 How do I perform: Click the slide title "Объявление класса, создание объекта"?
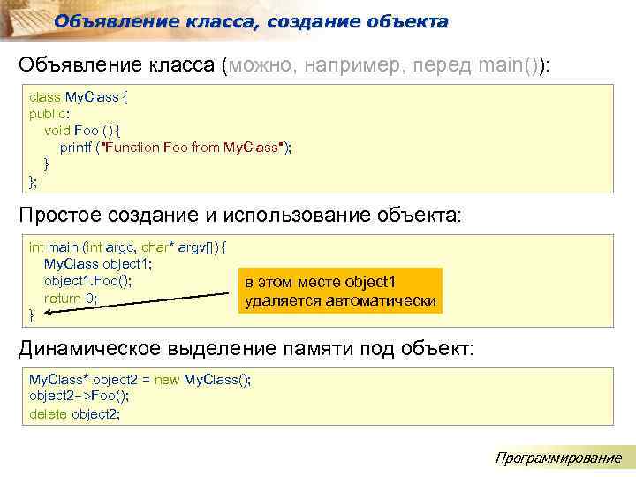point(251,21)
